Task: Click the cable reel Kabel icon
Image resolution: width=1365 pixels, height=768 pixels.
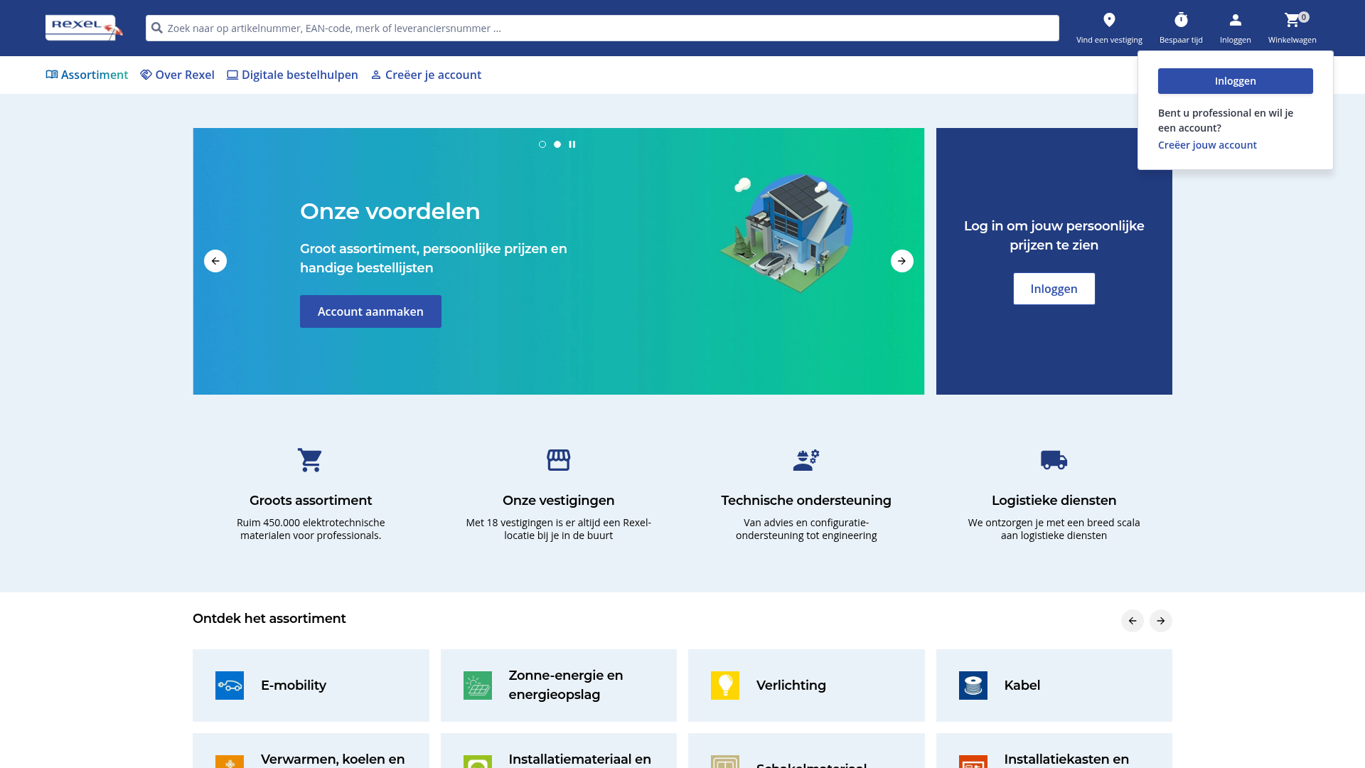Action: (973, 686)
